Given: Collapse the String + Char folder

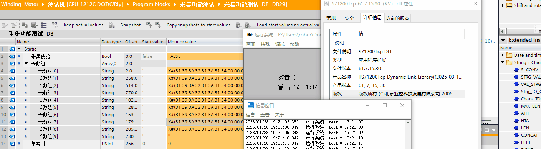Looking at the screenshot, I should pos(503,62).
